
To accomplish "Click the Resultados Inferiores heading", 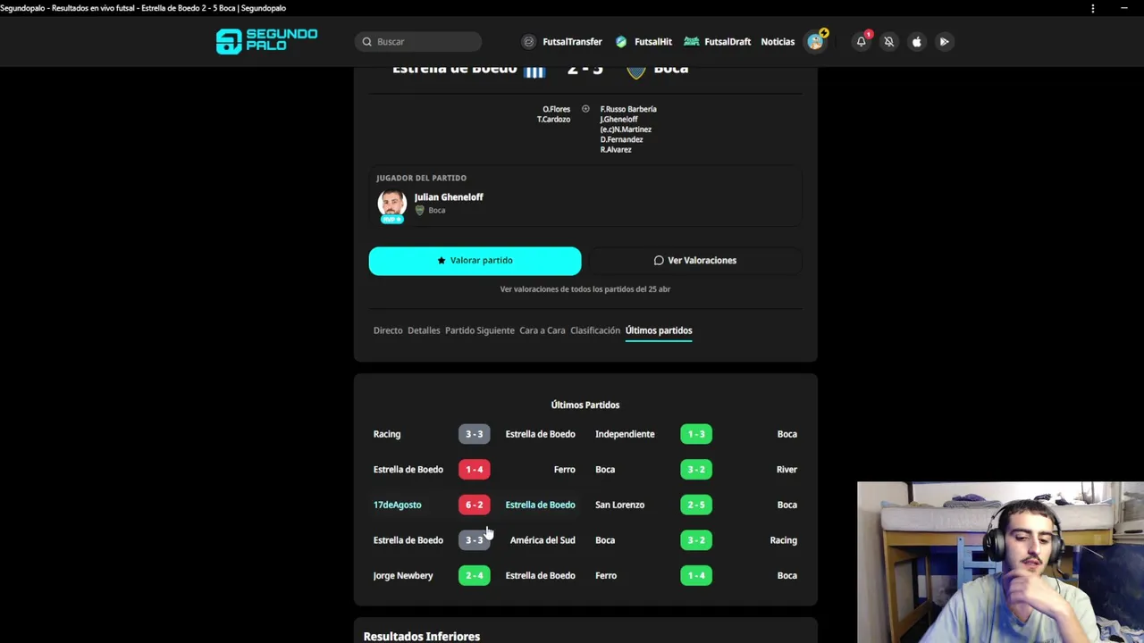I will (422, 637).
